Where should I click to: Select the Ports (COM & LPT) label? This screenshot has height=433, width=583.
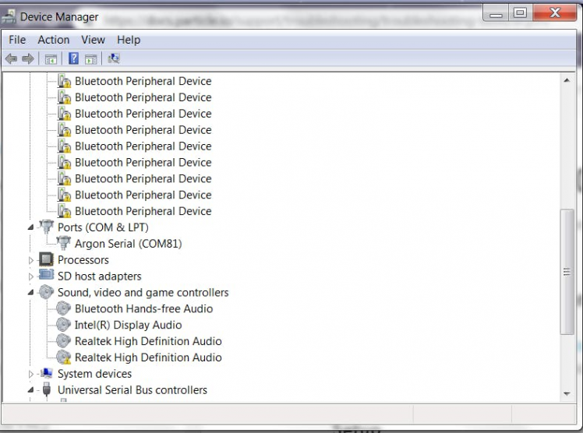103,227
